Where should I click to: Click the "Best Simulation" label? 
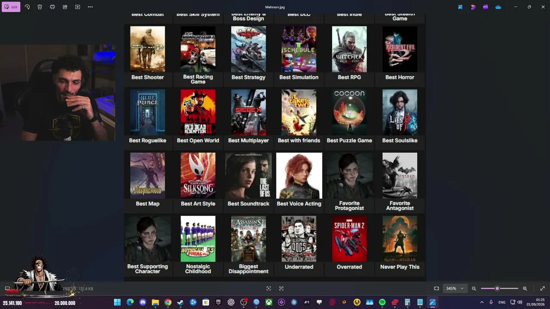tap(299, 77)
